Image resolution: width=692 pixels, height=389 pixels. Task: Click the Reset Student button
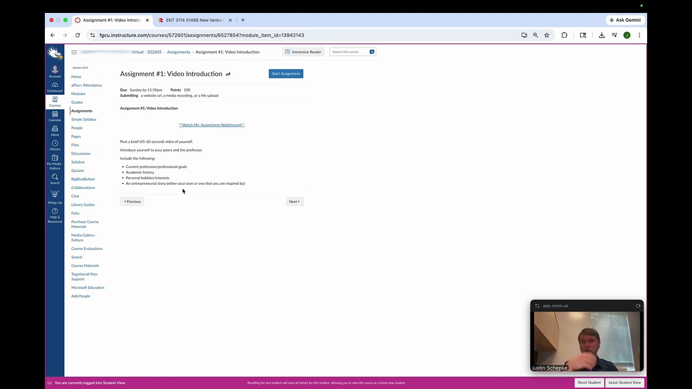[x=589, y=383]
